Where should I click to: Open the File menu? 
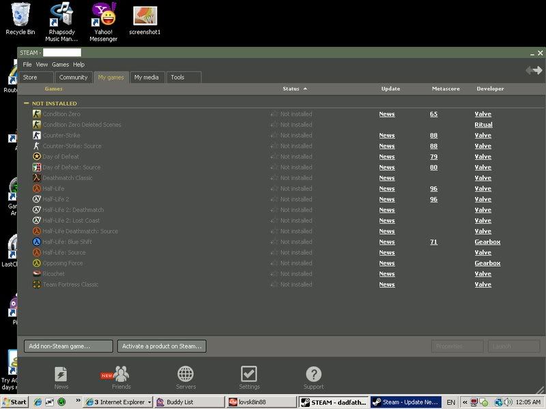coord(27,64)
